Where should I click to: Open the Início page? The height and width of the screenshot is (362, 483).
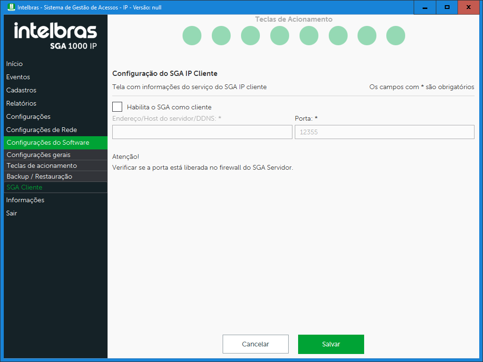coord(15,64)
